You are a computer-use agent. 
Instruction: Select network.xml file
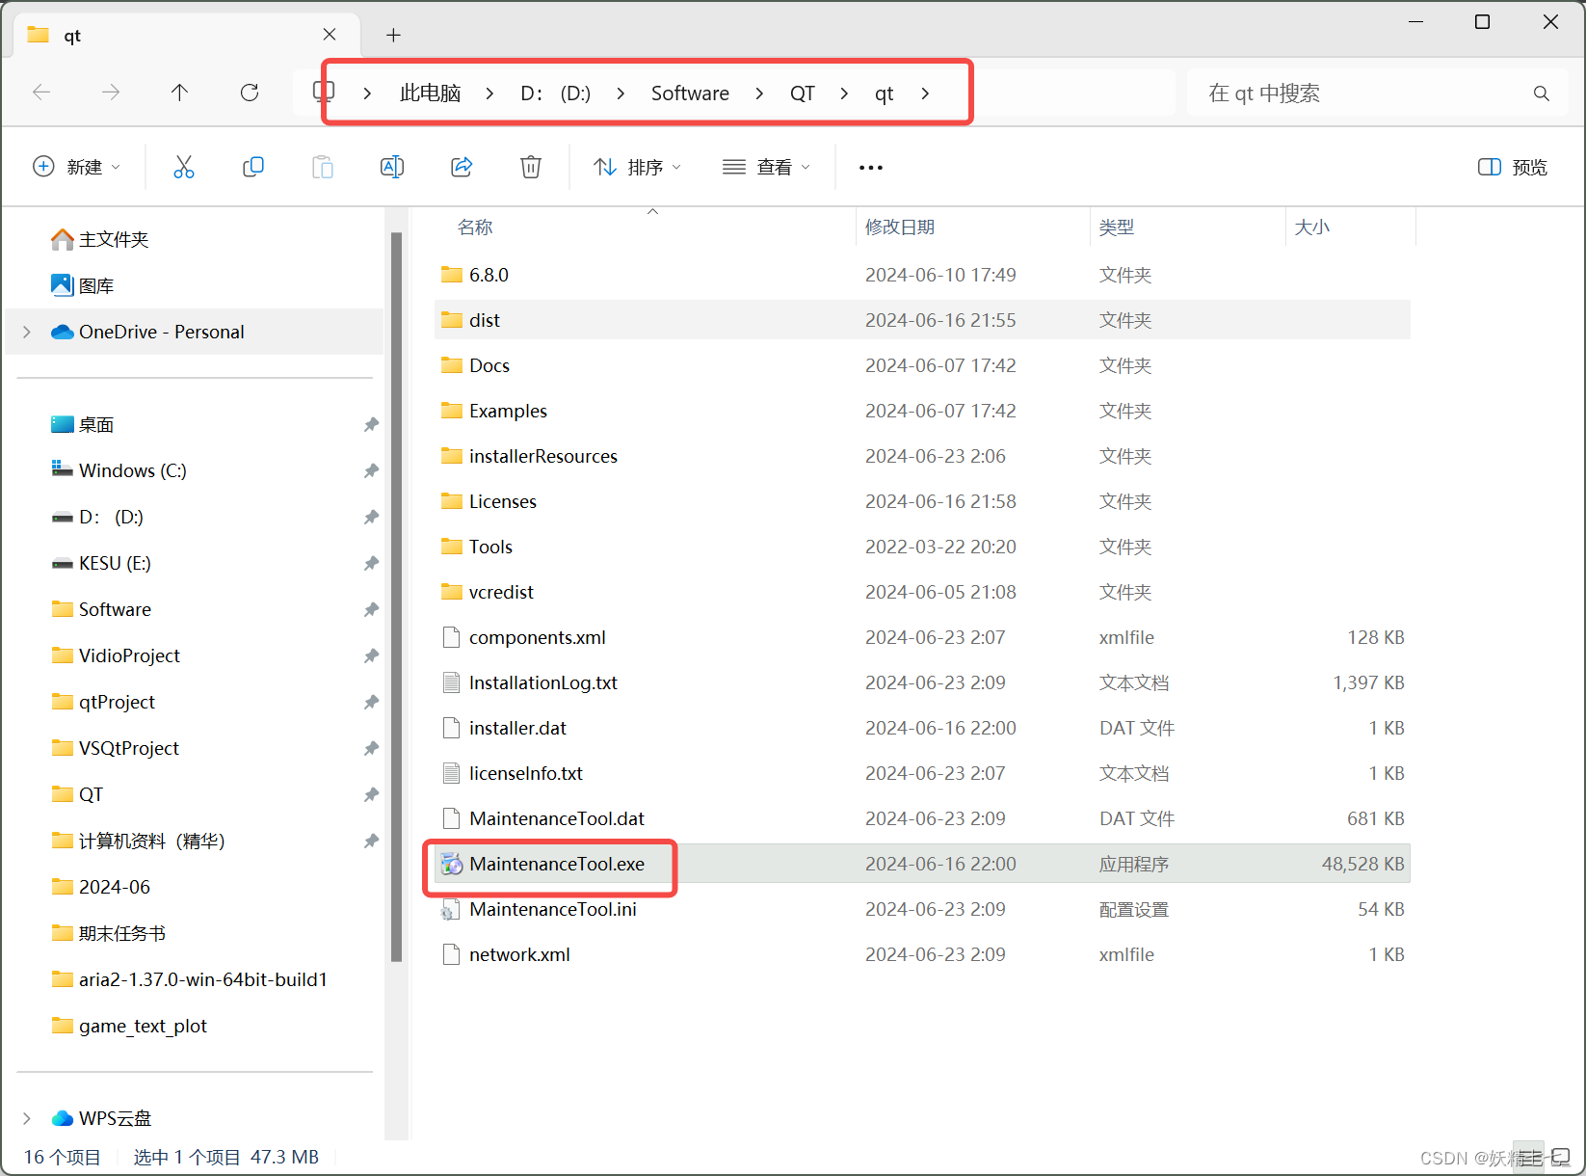click(x=922, y=954)
